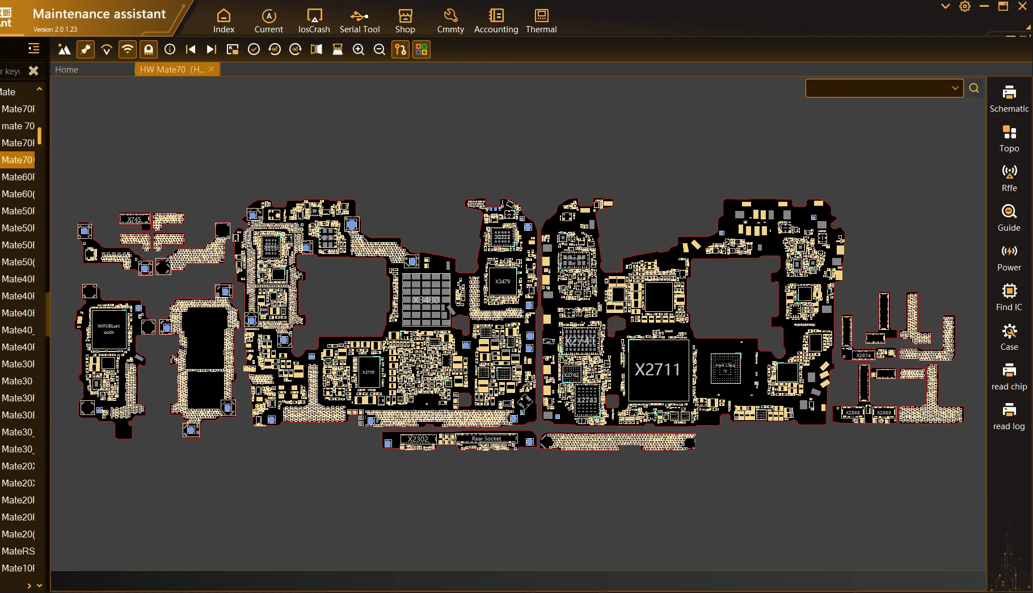Screen dimensions: 1033x593
Task: Open the Schematic view
Action: click(1009, 99)
